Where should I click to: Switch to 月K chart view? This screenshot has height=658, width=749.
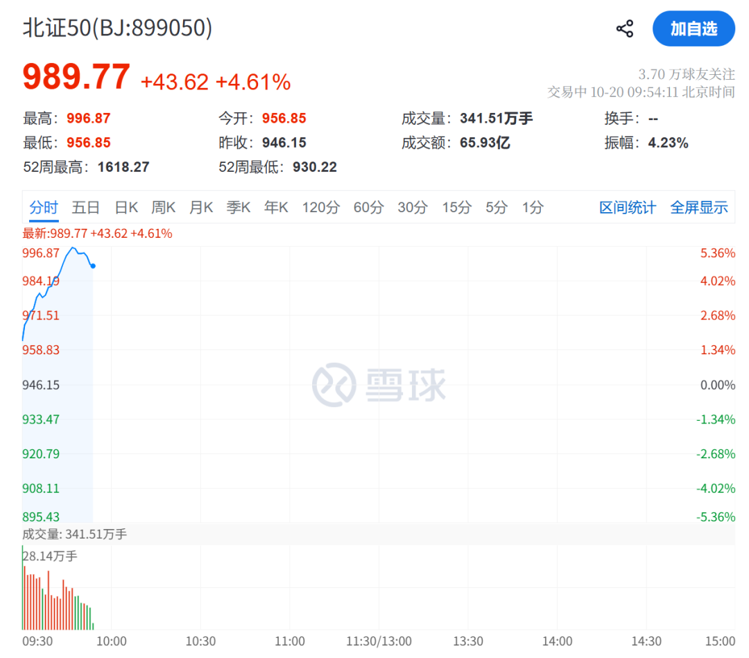[x=201, y=207]
